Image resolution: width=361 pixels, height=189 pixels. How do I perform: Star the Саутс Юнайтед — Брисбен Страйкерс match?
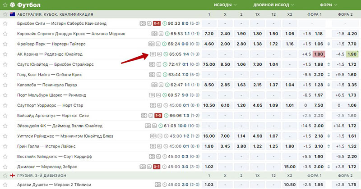coord(5,65)
